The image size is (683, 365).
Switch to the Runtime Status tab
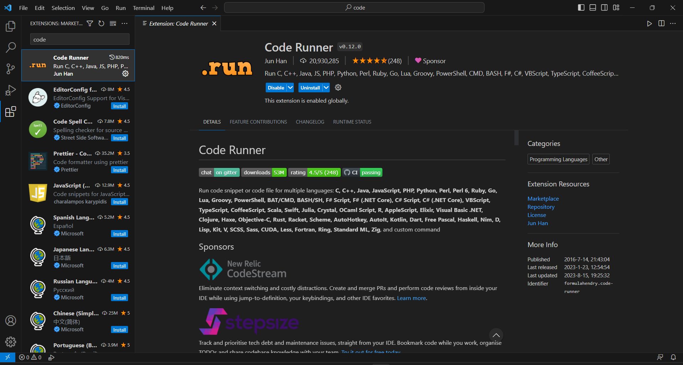(x=352, y=122)
